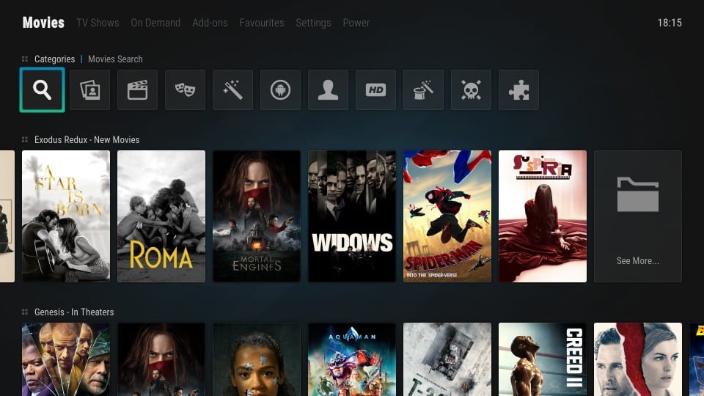The width and height of the screenshot is (704, 396).
Task: Click the 18:15 clock
Action: pyautogui.click(x=670, y=23)
